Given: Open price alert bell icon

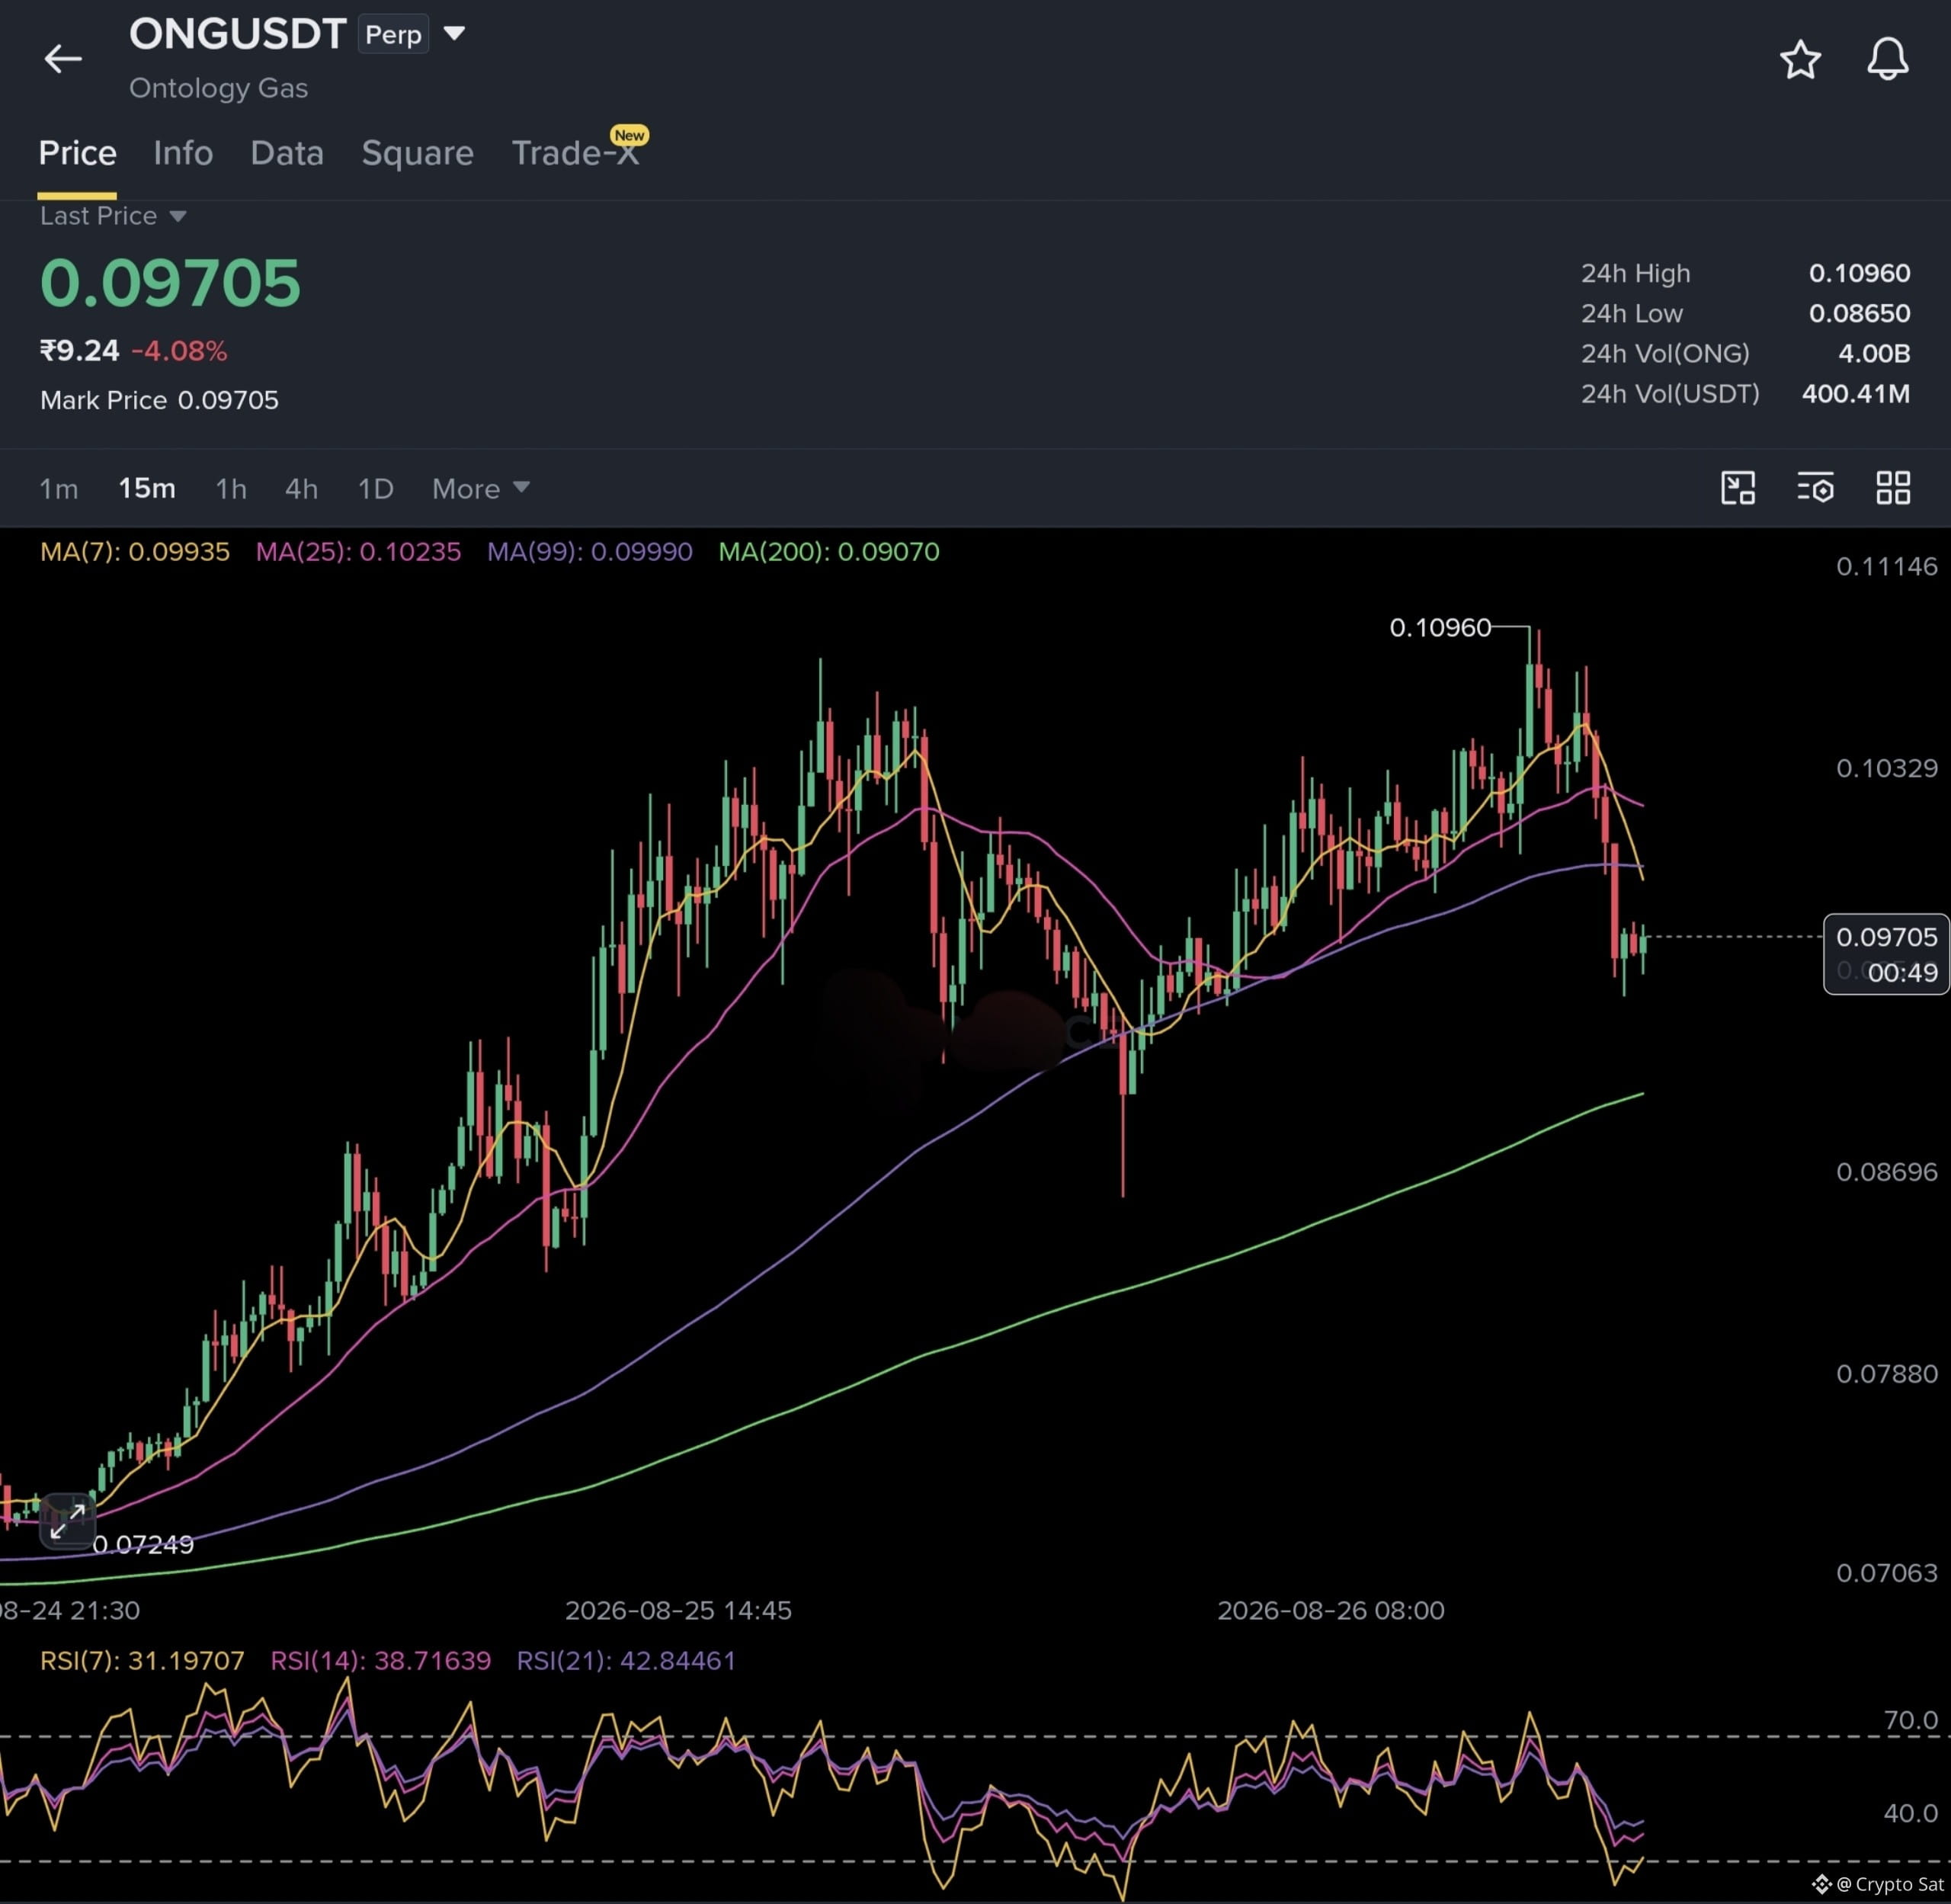Looking at the screenshot, I should point(1887,59).
